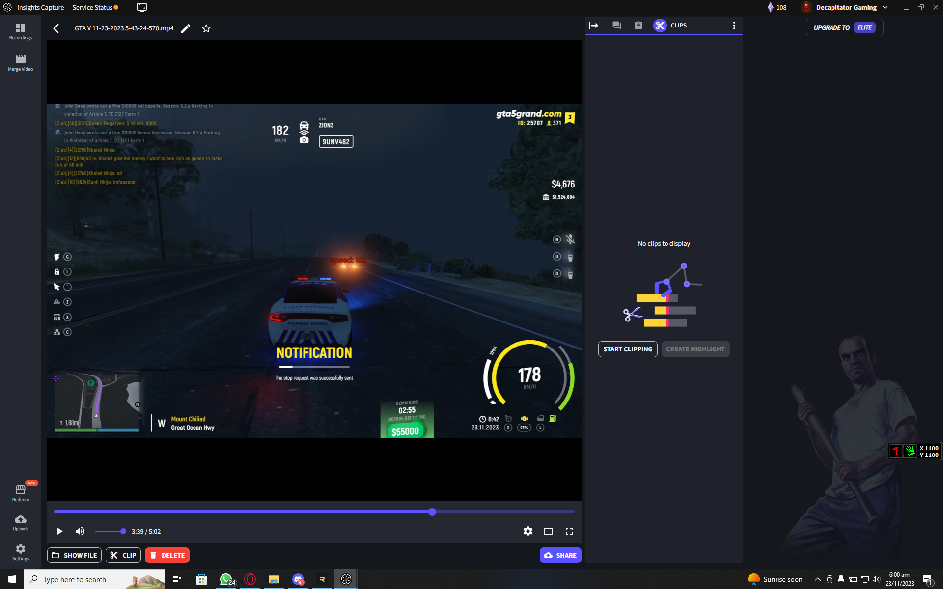Open Microsoft Store from taskbar
The width and height of the screenshot is (943, 589).
201,579
